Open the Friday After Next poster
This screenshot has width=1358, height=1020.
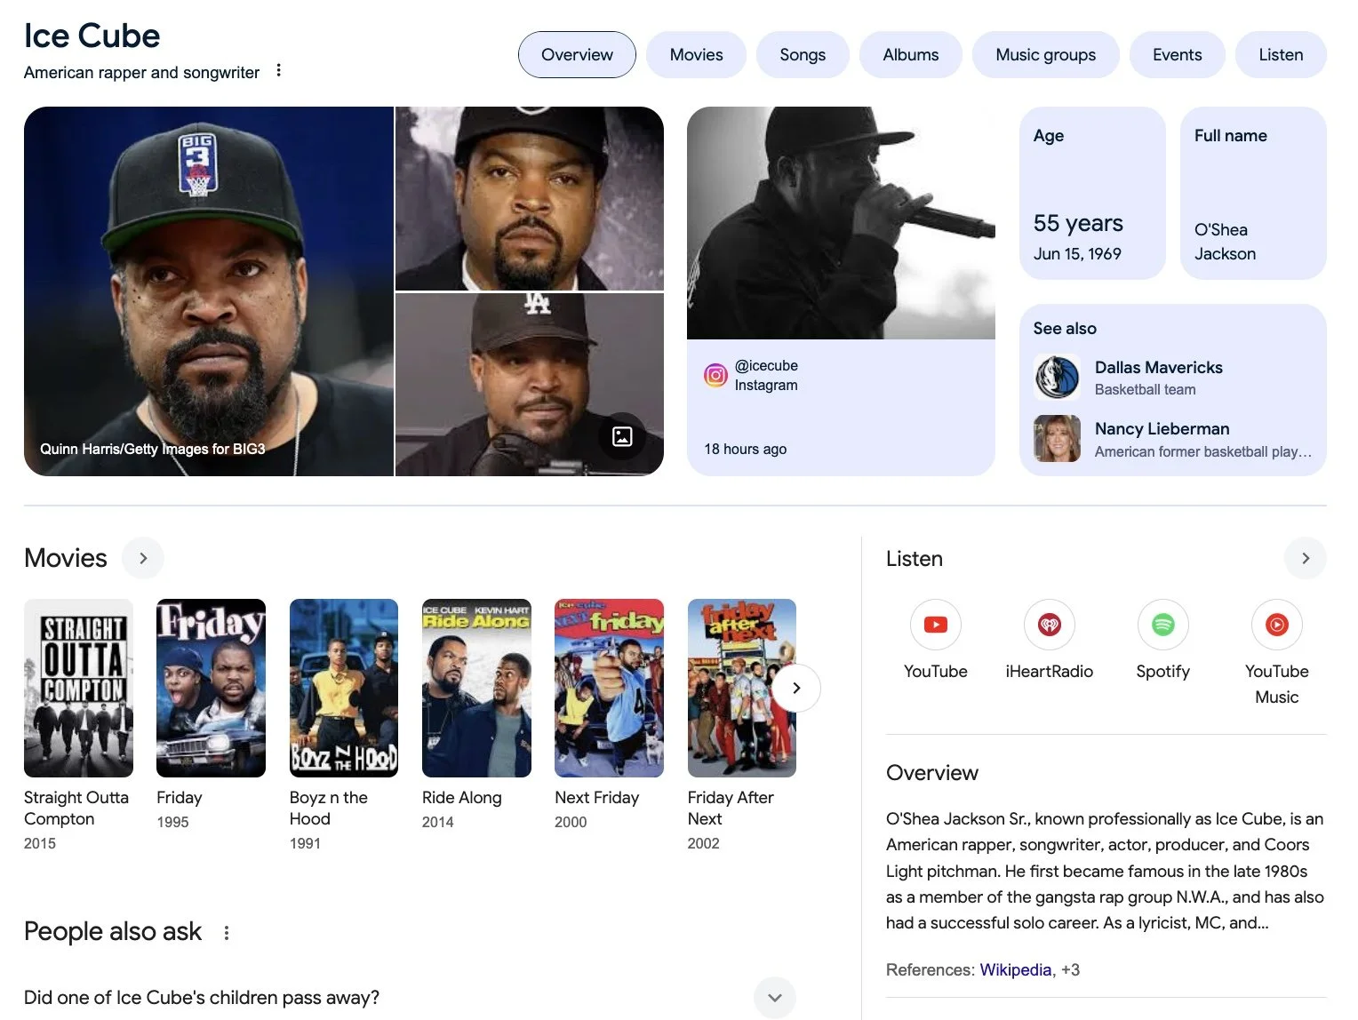[741, 688]
